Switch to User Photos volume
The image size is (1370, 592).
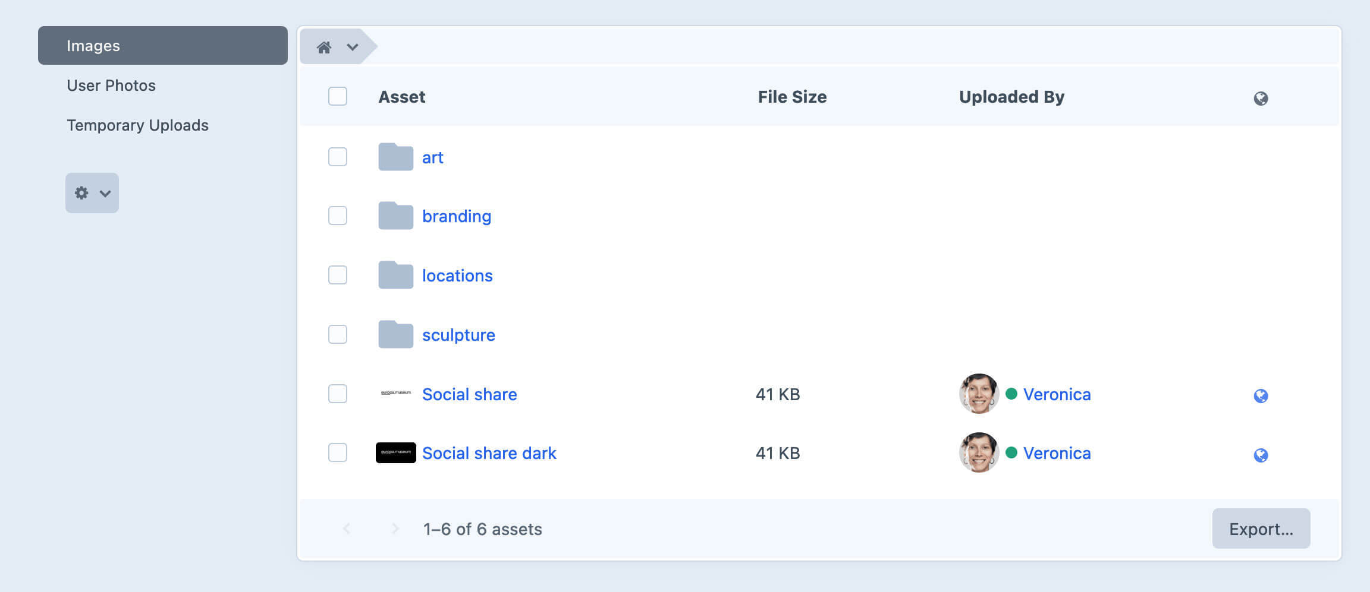(x=111, y=86)
